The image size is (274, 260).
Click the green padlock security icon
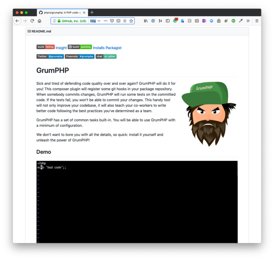click(59, 21)
